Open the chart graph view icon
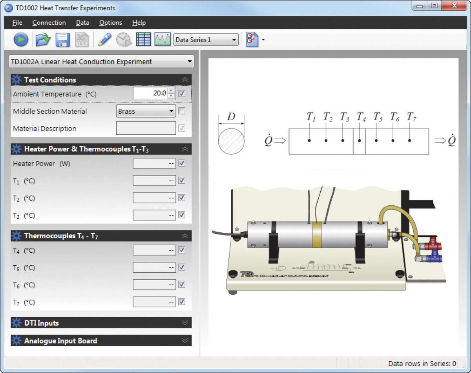The height and width of the screenshot is (373, 471). coord(162,40)
